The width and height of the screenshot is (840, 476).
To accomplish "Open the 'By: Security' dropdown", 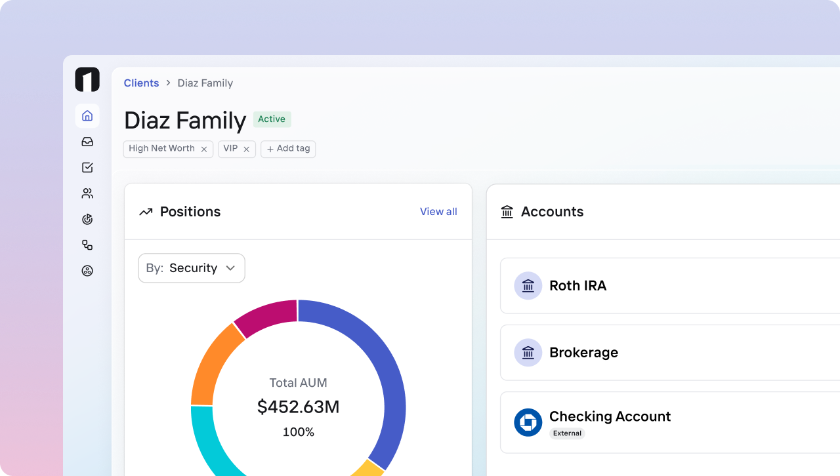I will click(191, 268).
